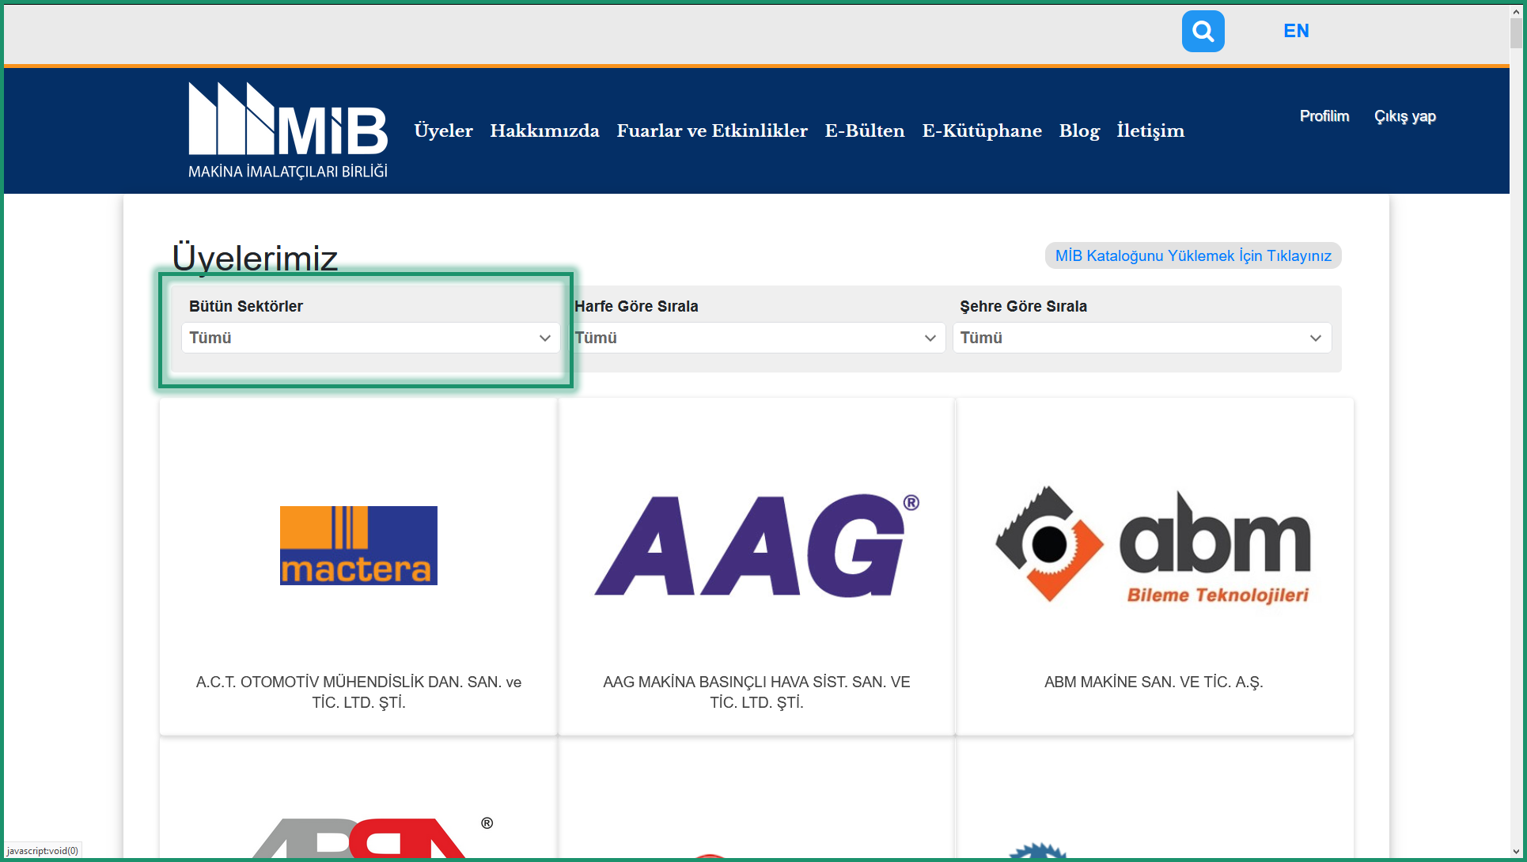This screenshot has width=1527, height=862.
Task: Open the Hakkımızda menu
Action: pyautogui.click(x=544, y=130)
